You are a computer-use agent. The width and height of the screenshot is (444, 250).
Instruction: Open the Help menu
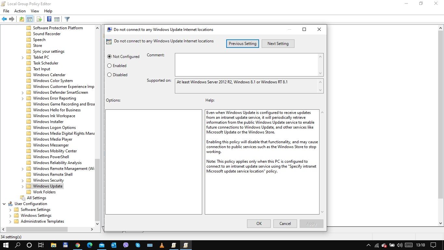tap(48, 11)
